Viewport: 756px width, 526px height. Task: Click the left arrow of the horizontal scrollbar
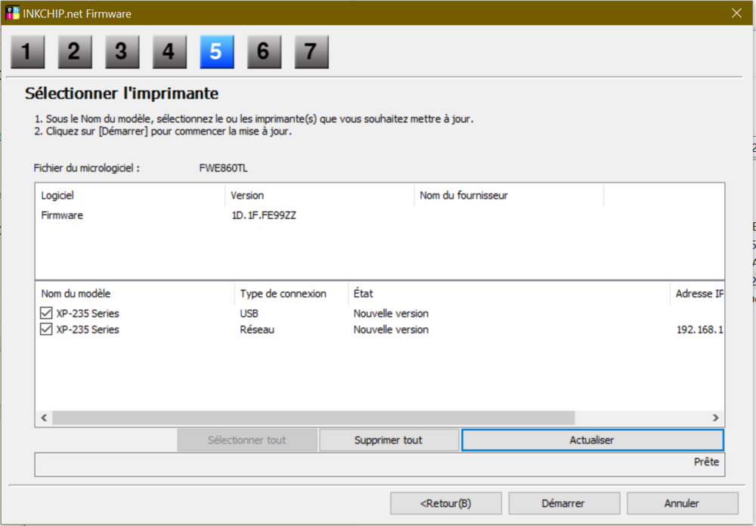tap(44, 417)
